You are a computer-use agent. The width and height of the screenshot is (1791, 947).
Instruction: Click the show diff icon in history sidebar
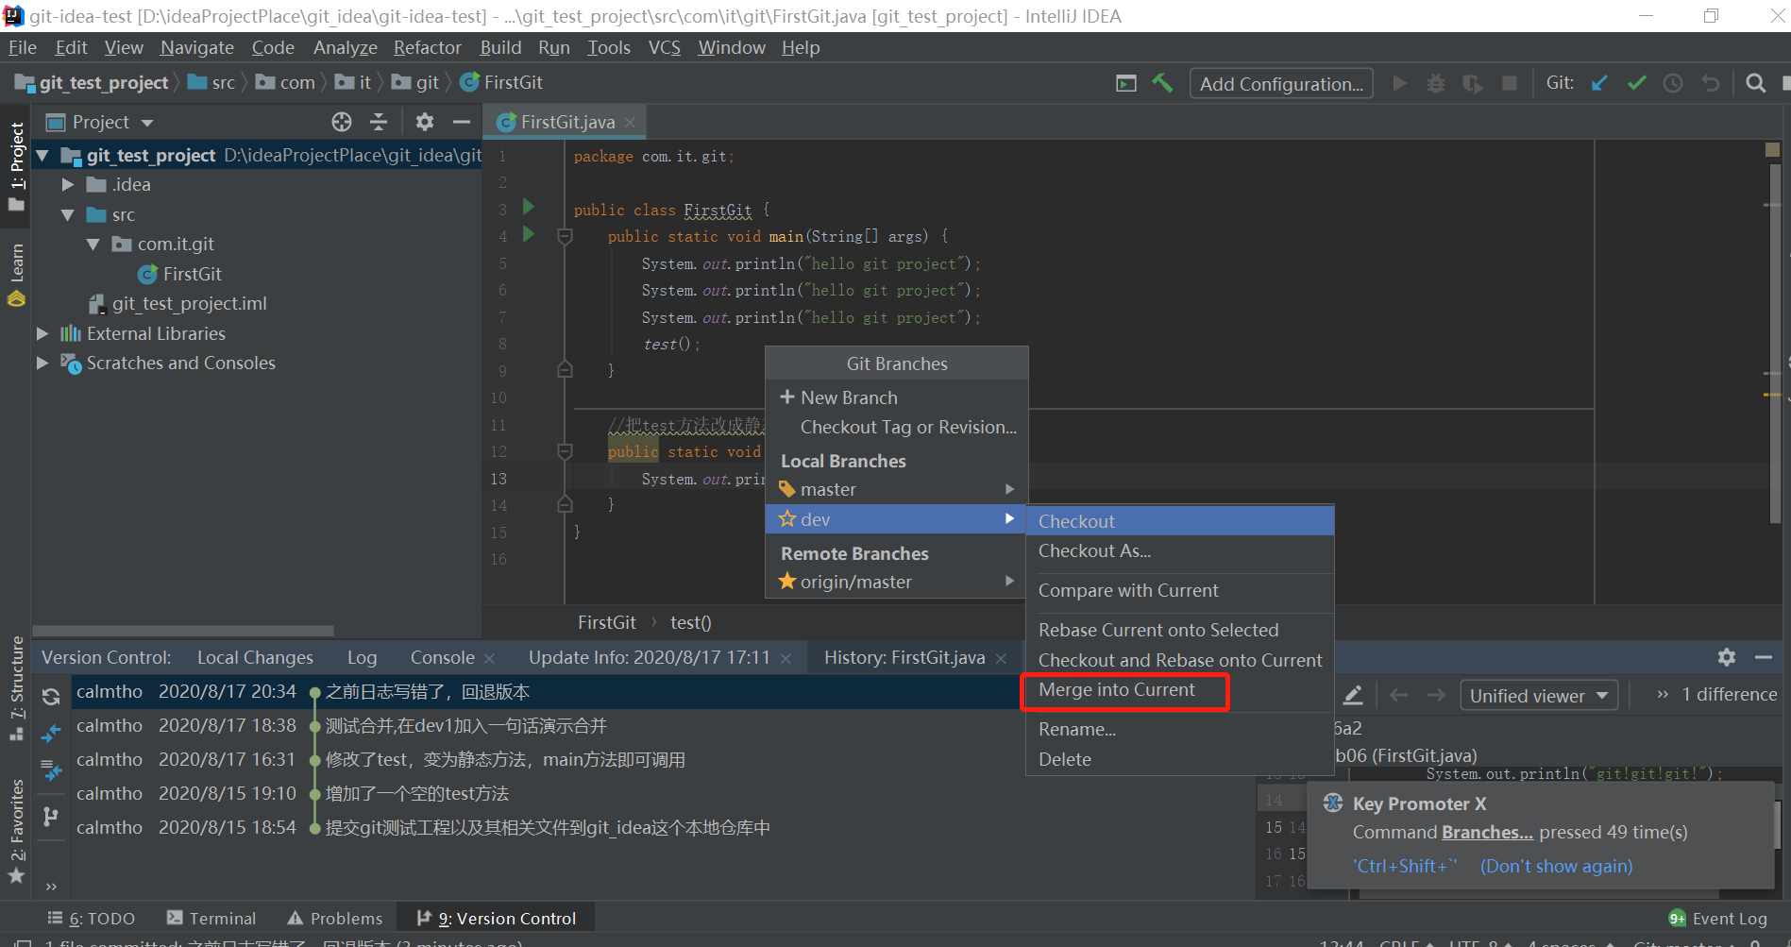[x=51, y=733]
